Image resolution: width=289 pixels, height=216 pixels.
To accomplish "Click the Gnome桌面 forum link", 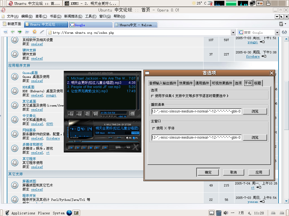I will tap(30, 73).
